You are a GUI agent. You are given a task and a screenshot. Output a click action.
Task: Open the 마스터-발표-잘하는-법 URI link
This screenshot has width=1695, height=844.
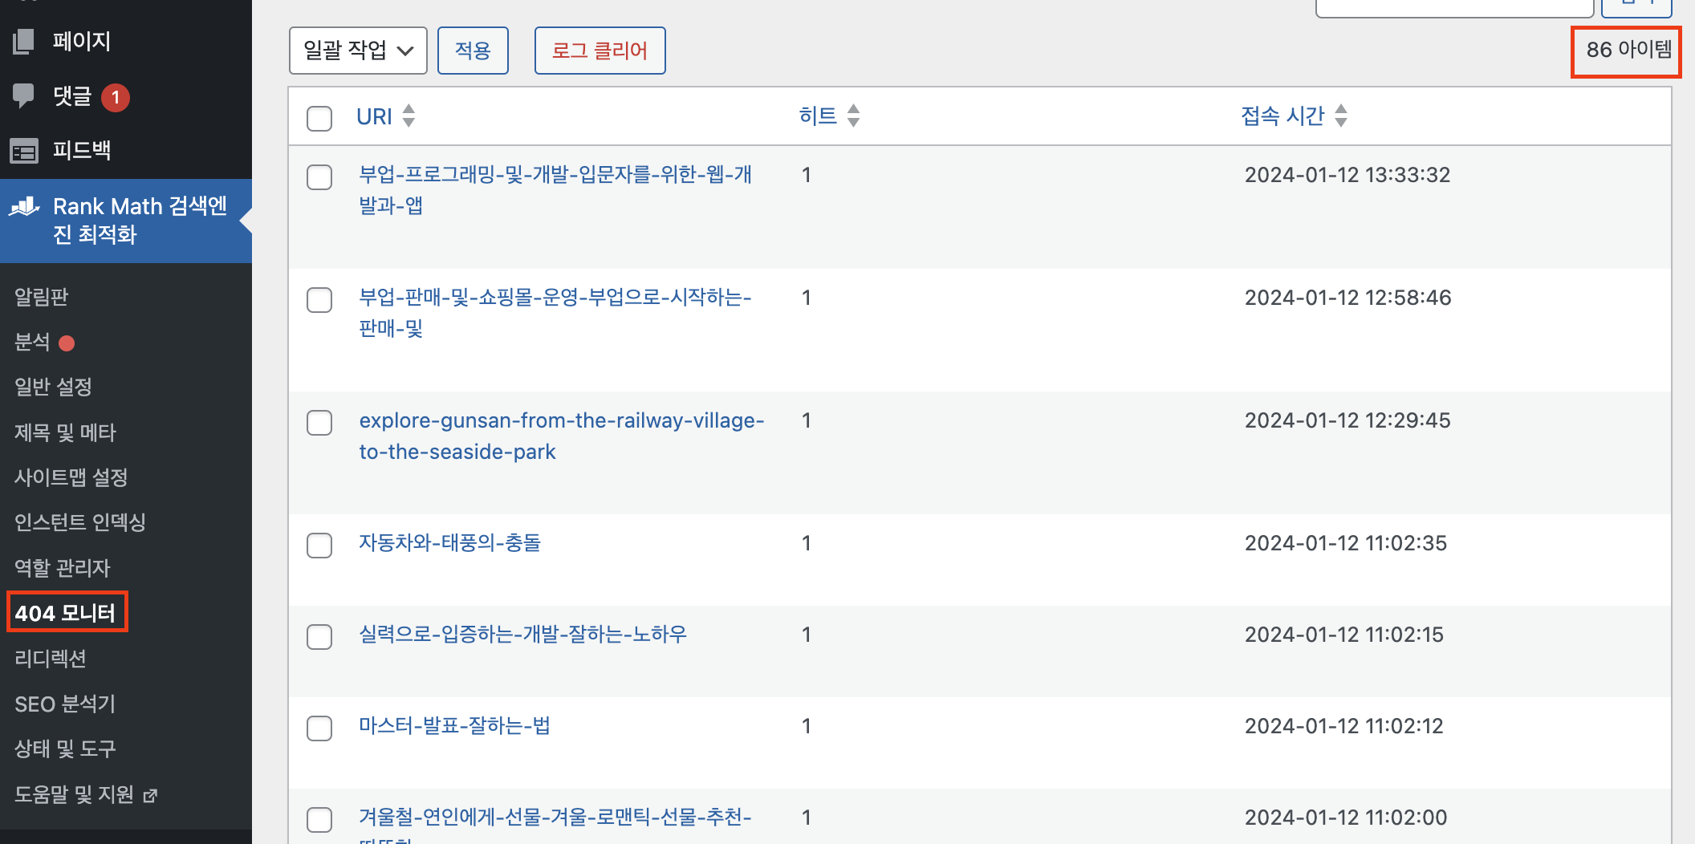(x=454, y=725)
